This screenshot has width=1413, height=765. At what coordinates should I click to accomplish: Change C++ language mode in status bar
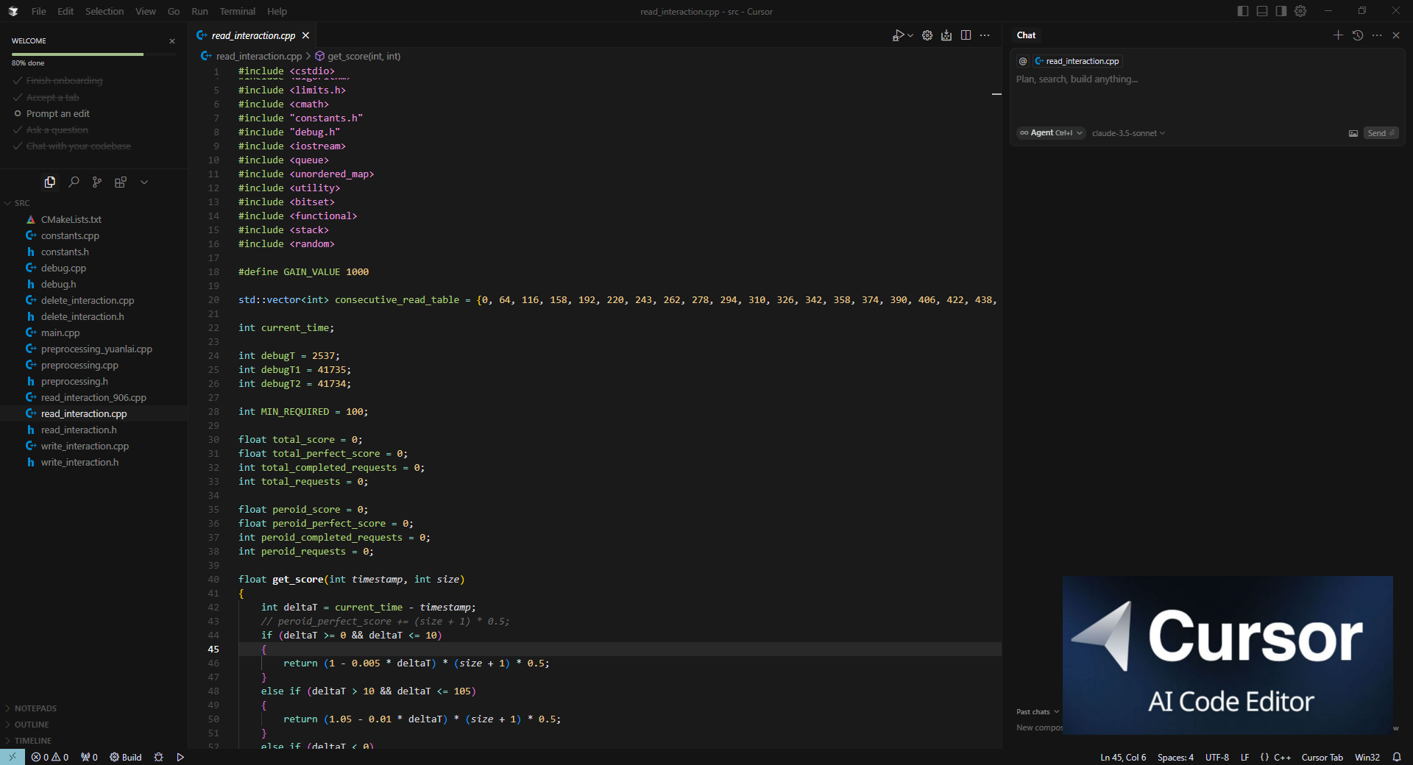pos(1282,757)
